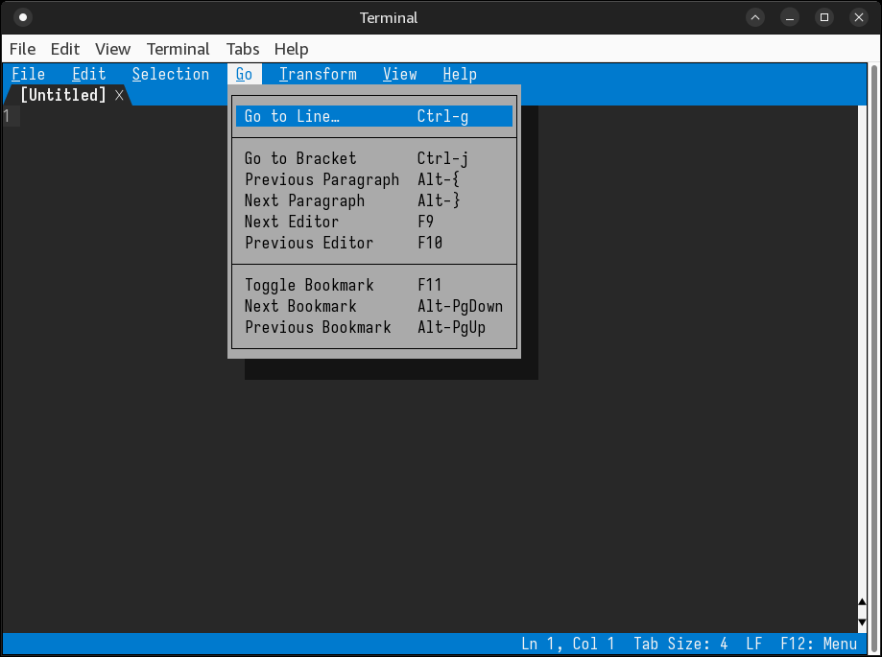Click the [Untitled] editor tab
This screenshot has height=657, width=882.
(62, 95)
